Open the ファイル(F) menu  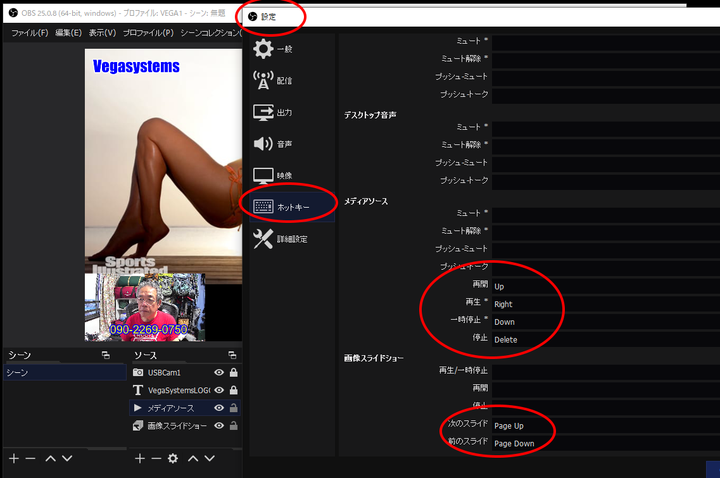[x=30, y=33]
